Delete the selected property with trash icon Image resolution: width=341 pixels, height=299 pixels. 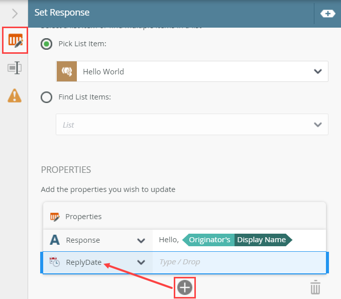point(315,287)
